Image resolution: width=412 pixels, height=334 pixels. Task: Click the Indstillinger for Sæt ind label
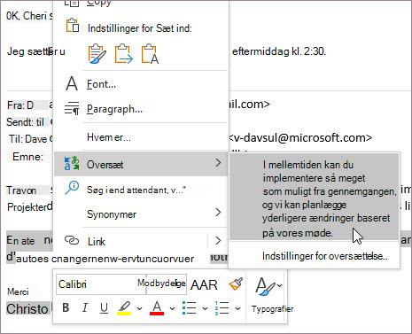(140, 28)
